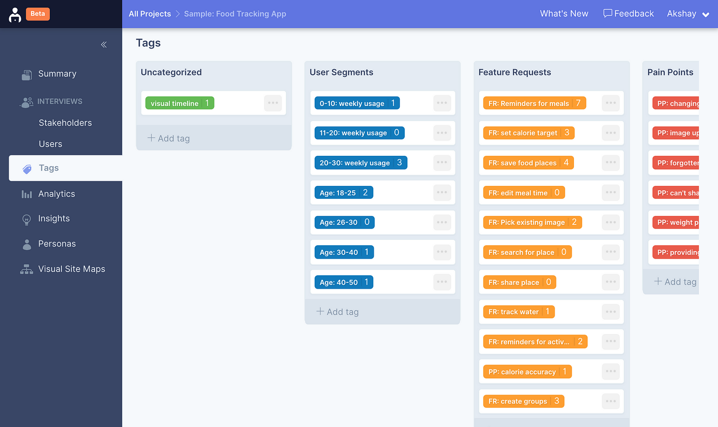Click the Tags label icon in sidebar
This screenshot has width=718, height=427.
[27, 169]
